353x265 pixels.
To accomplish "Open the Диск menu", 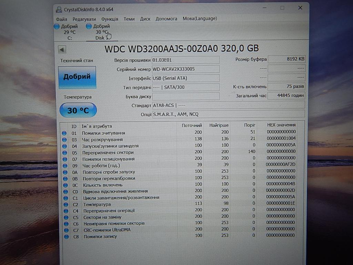I will pos(145,19).
